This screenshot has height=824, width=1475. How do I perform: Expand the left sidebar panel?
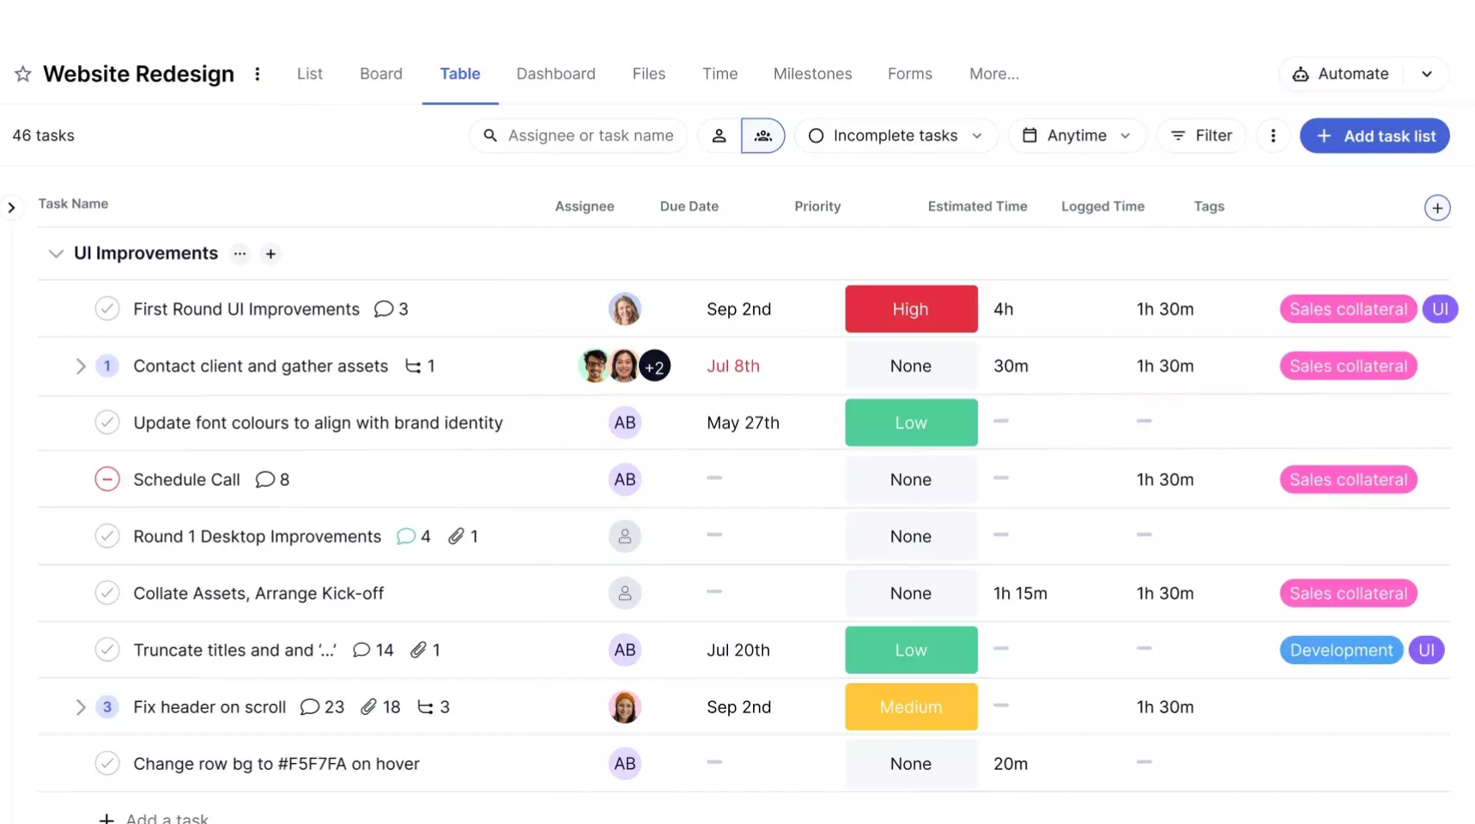pos(11,208)
